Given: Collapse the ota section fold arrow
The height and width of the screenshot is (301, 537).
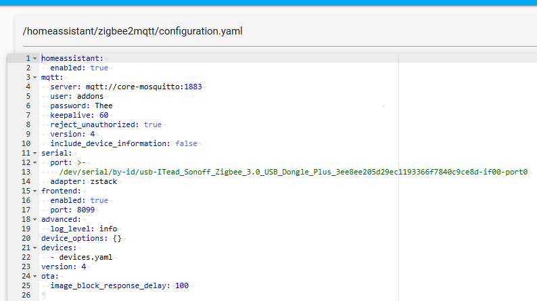Looking at the screenshot, I should point(35,277).
